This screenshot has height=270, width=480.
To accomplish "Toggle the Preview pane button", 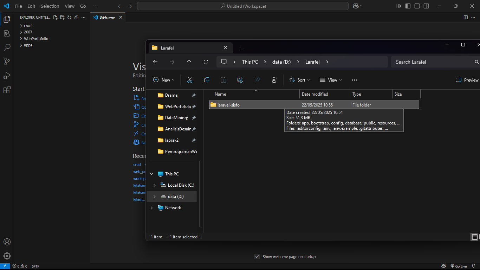I will [x=467, y=80].
